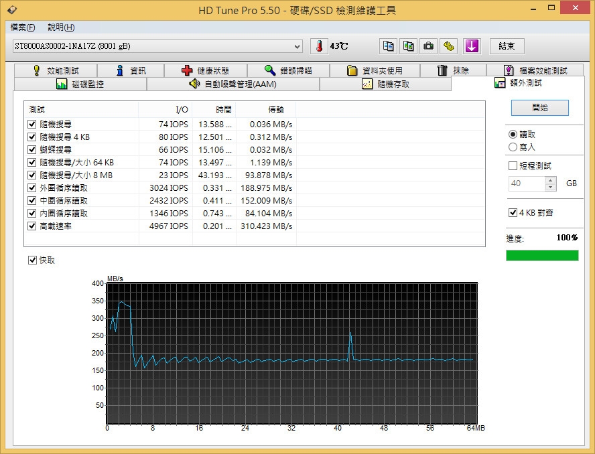Image resolution: width=595 pixels, height=454 pixels.
Task: Open the 效能測試 benchmark tab
Action: [56, 70]
